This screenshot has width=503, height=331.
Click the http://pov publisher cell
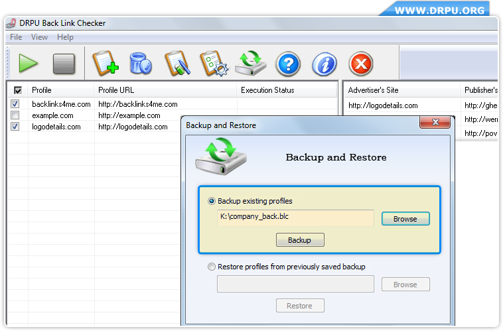click(x=481, y=133)
